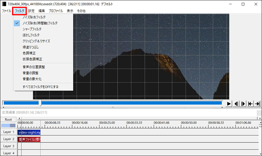
Task: Click the timeline zoom scale bar
Action: [x=8, y=125]
